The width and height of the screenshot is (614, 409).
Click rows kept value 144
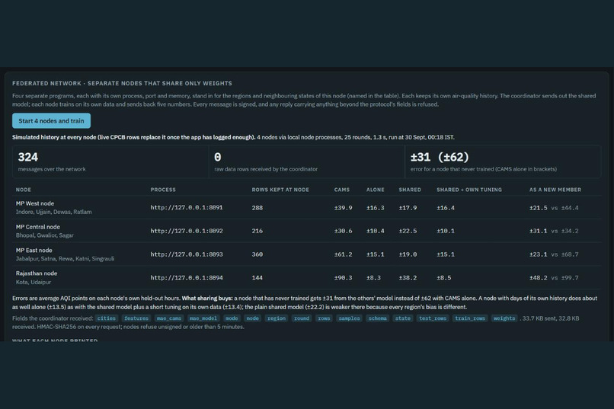coord(257,278)
